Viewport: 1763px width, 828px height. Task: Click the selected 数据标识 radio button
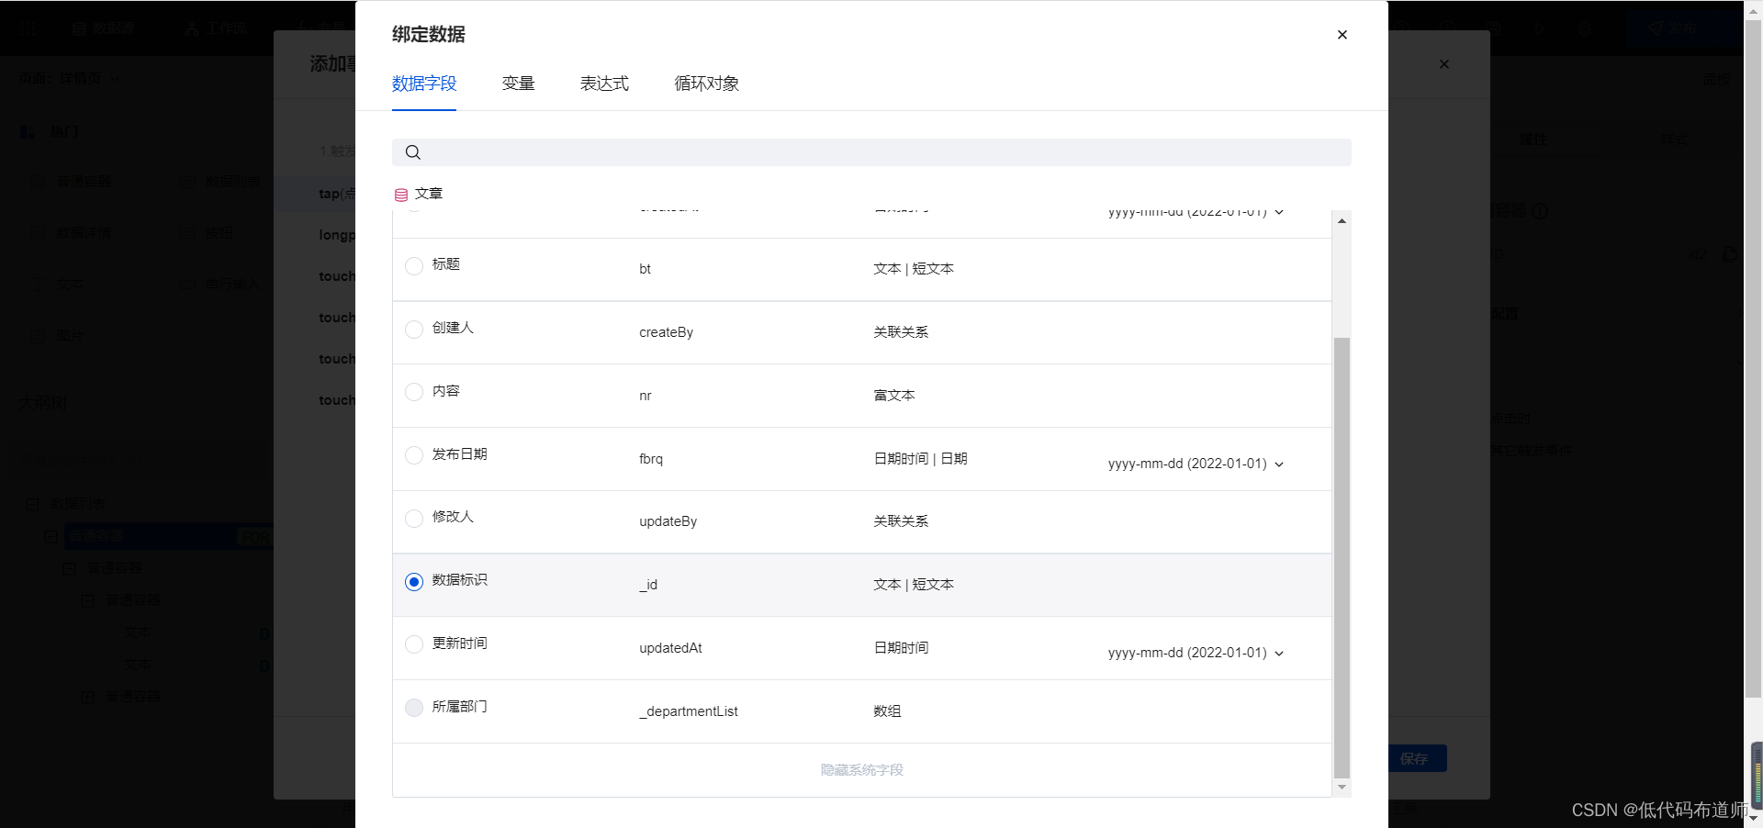coord(414,582)
